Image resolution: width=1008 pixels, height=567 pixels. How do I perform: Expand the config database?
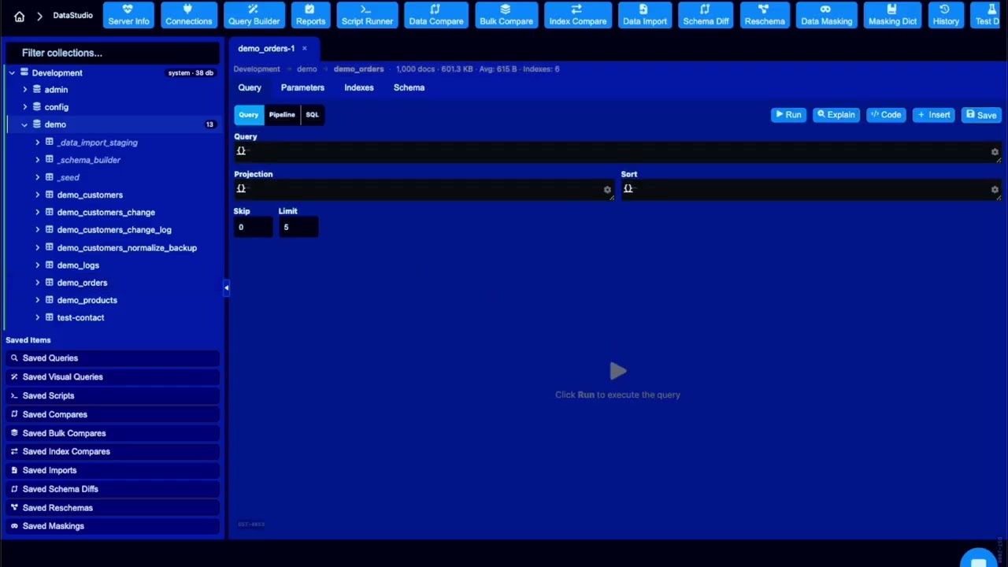[24, 107]
